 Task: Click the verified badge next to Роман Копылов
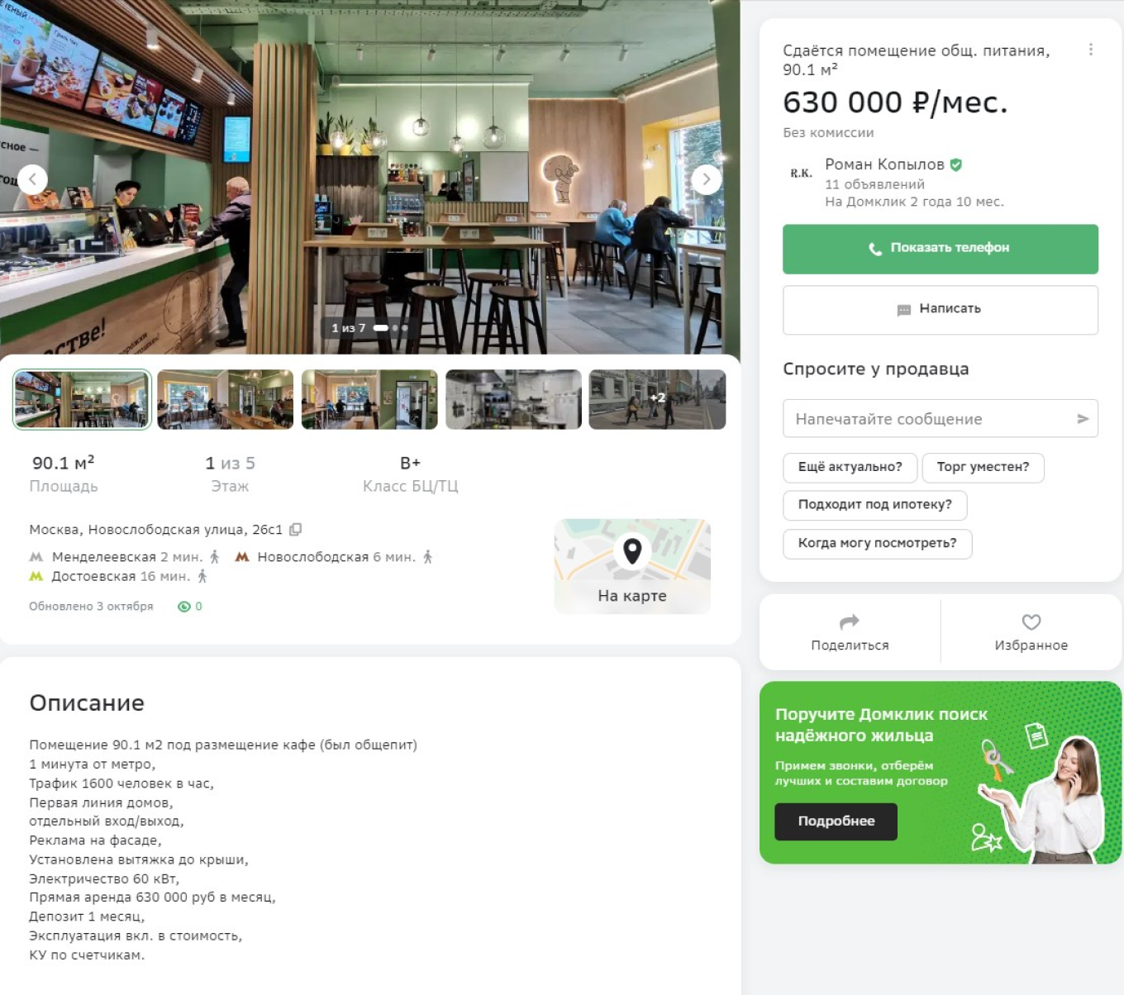[x=956, y=164]
